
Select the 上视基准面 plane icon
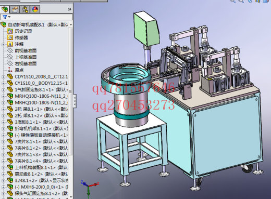tap(10, 57)
